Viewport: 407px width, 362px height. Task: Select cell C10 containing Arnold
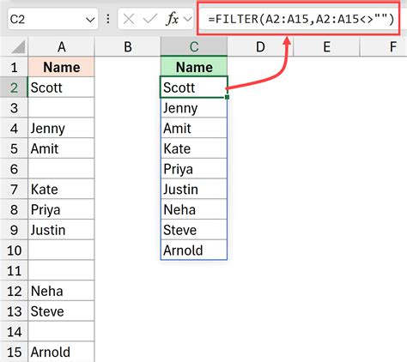[x=194, y=250]
